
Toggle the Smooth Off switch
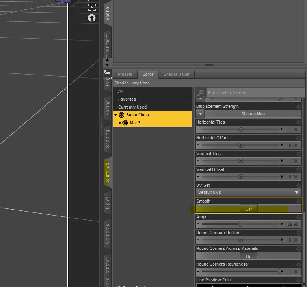pyautogui.click(x=249, y=209)
